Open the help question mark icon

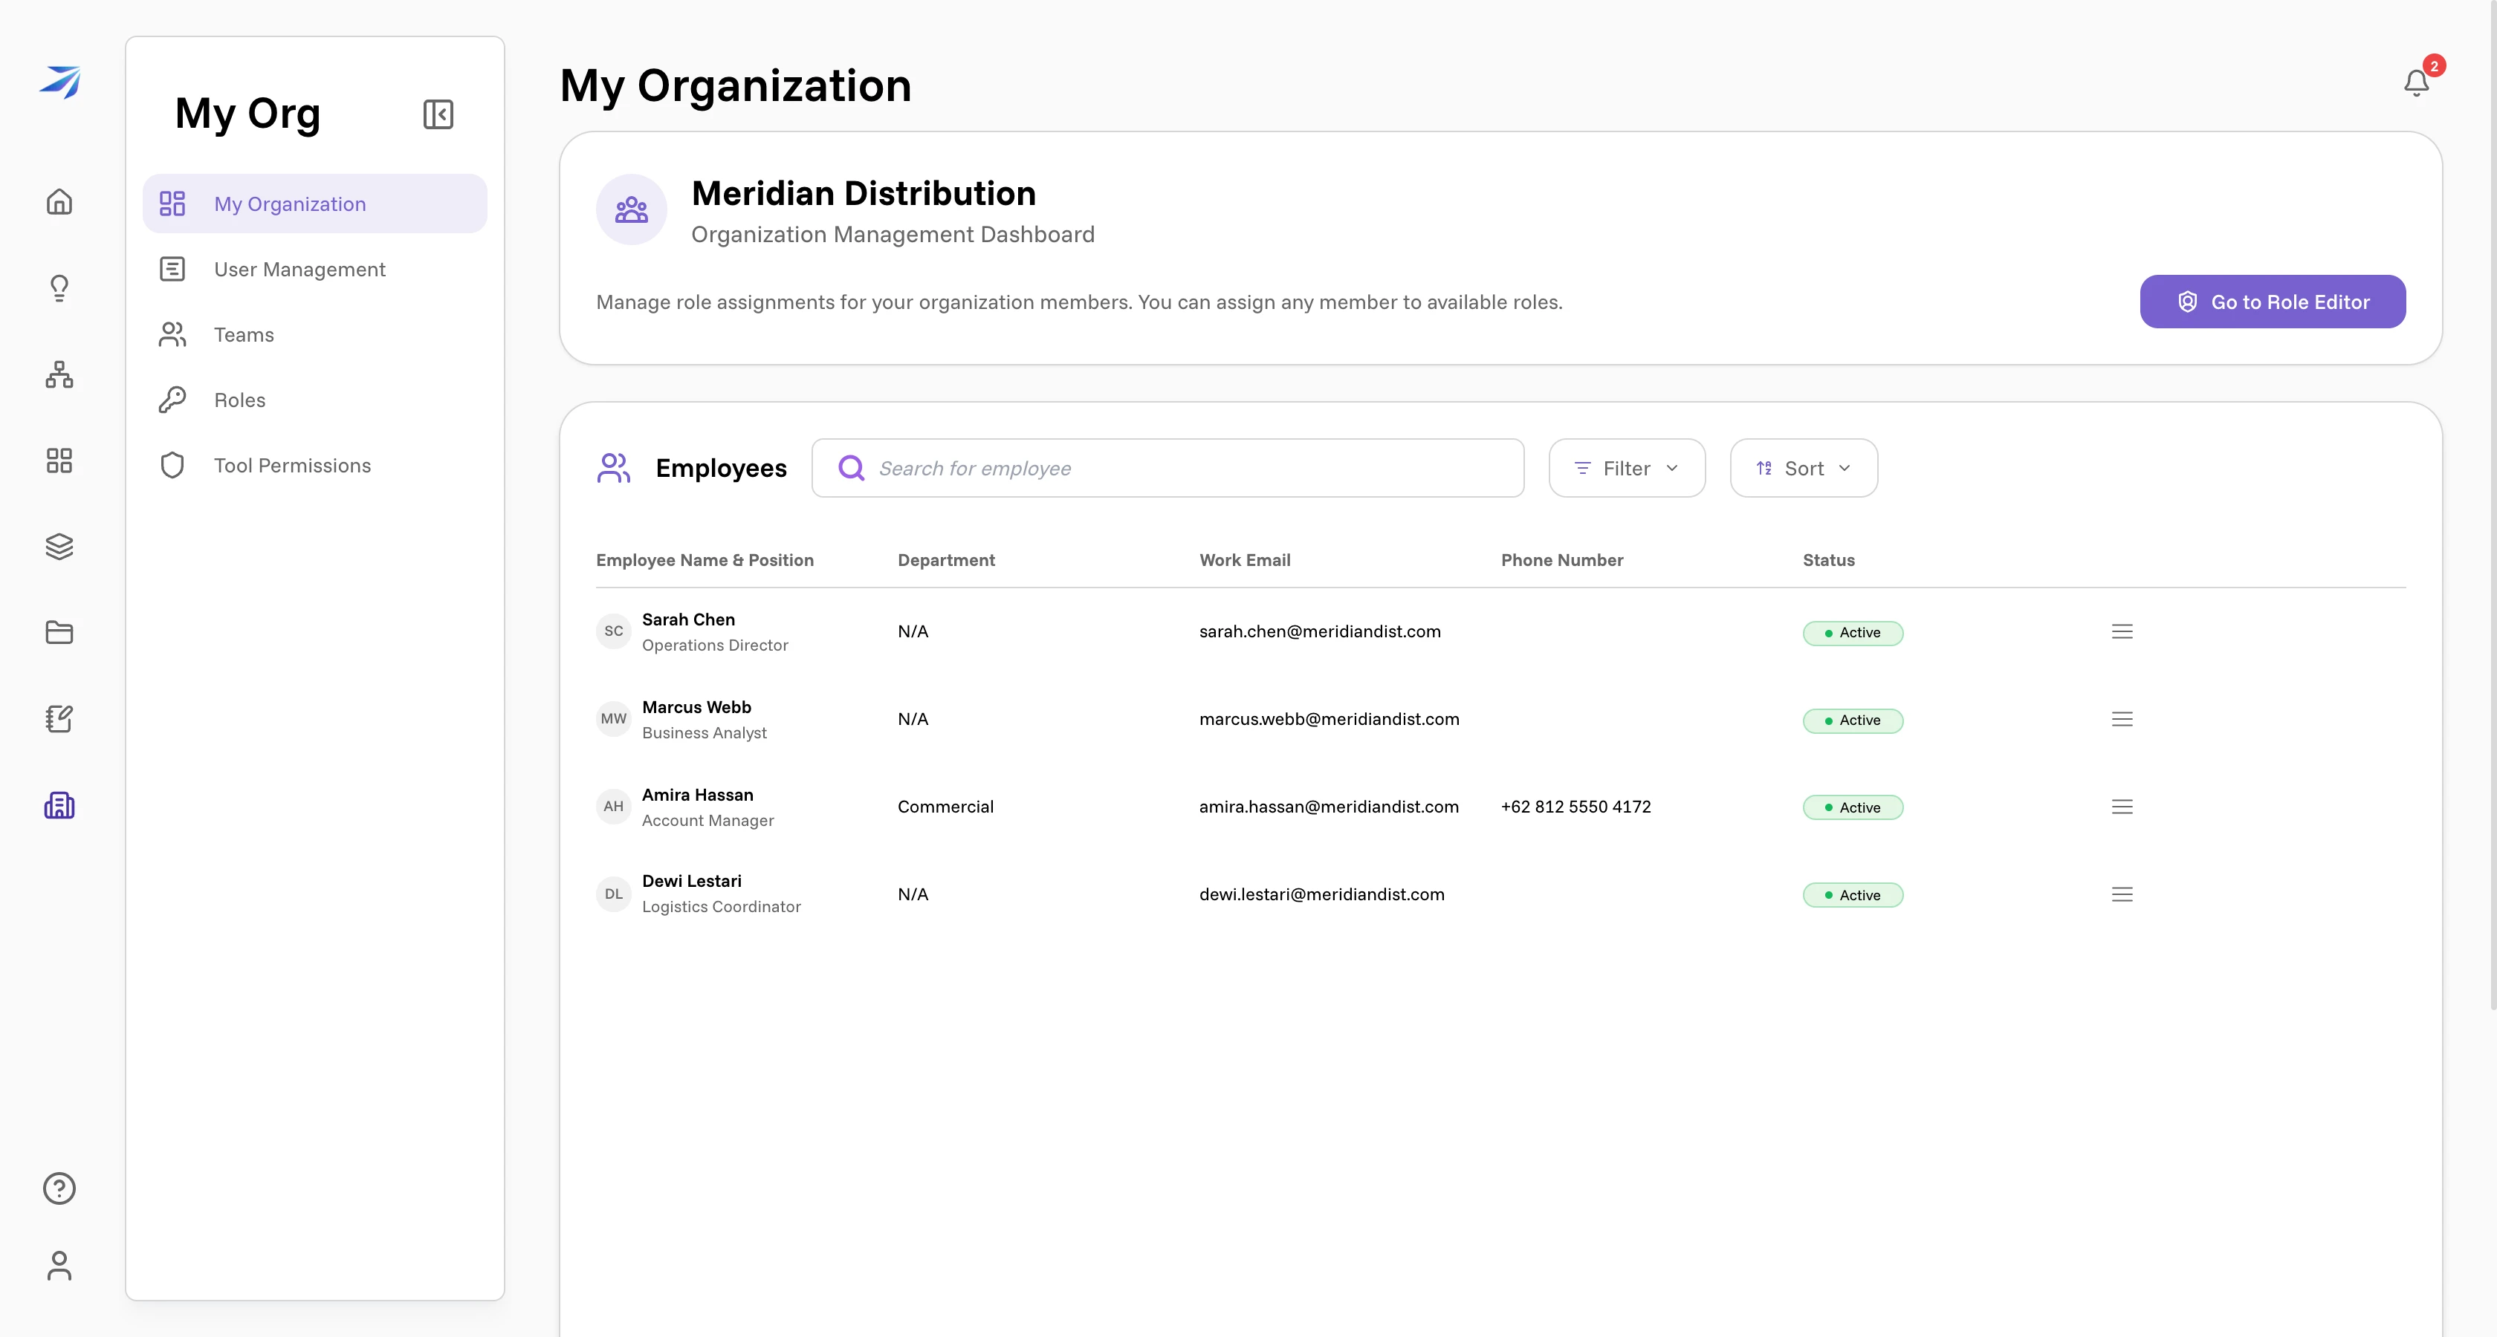point(59,1188)
